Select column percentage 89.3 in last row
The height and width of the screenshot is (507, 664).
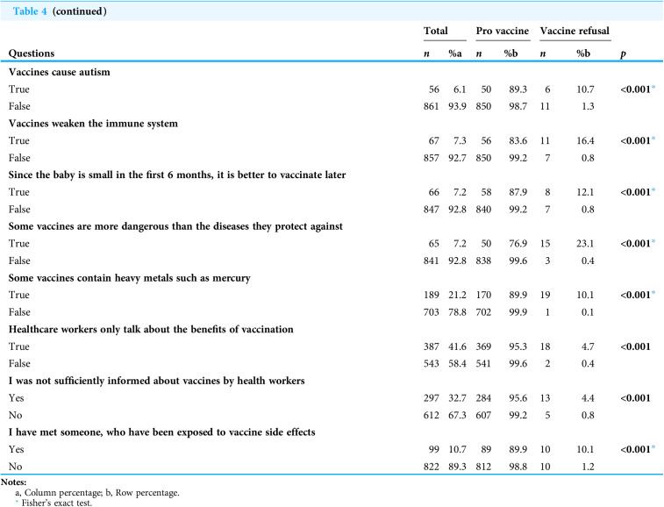click(x=457, y=467)
